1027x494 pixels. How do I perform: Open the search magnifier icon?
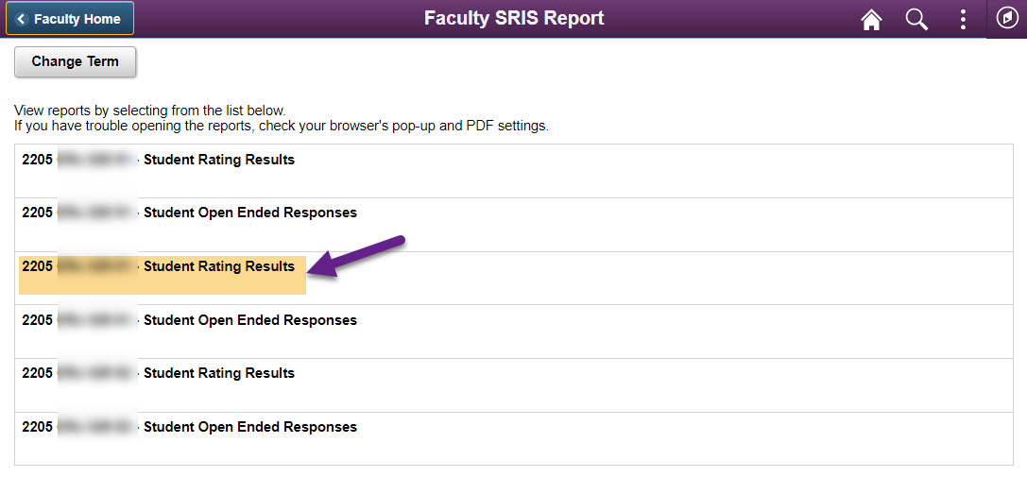[x=916, y=20]
